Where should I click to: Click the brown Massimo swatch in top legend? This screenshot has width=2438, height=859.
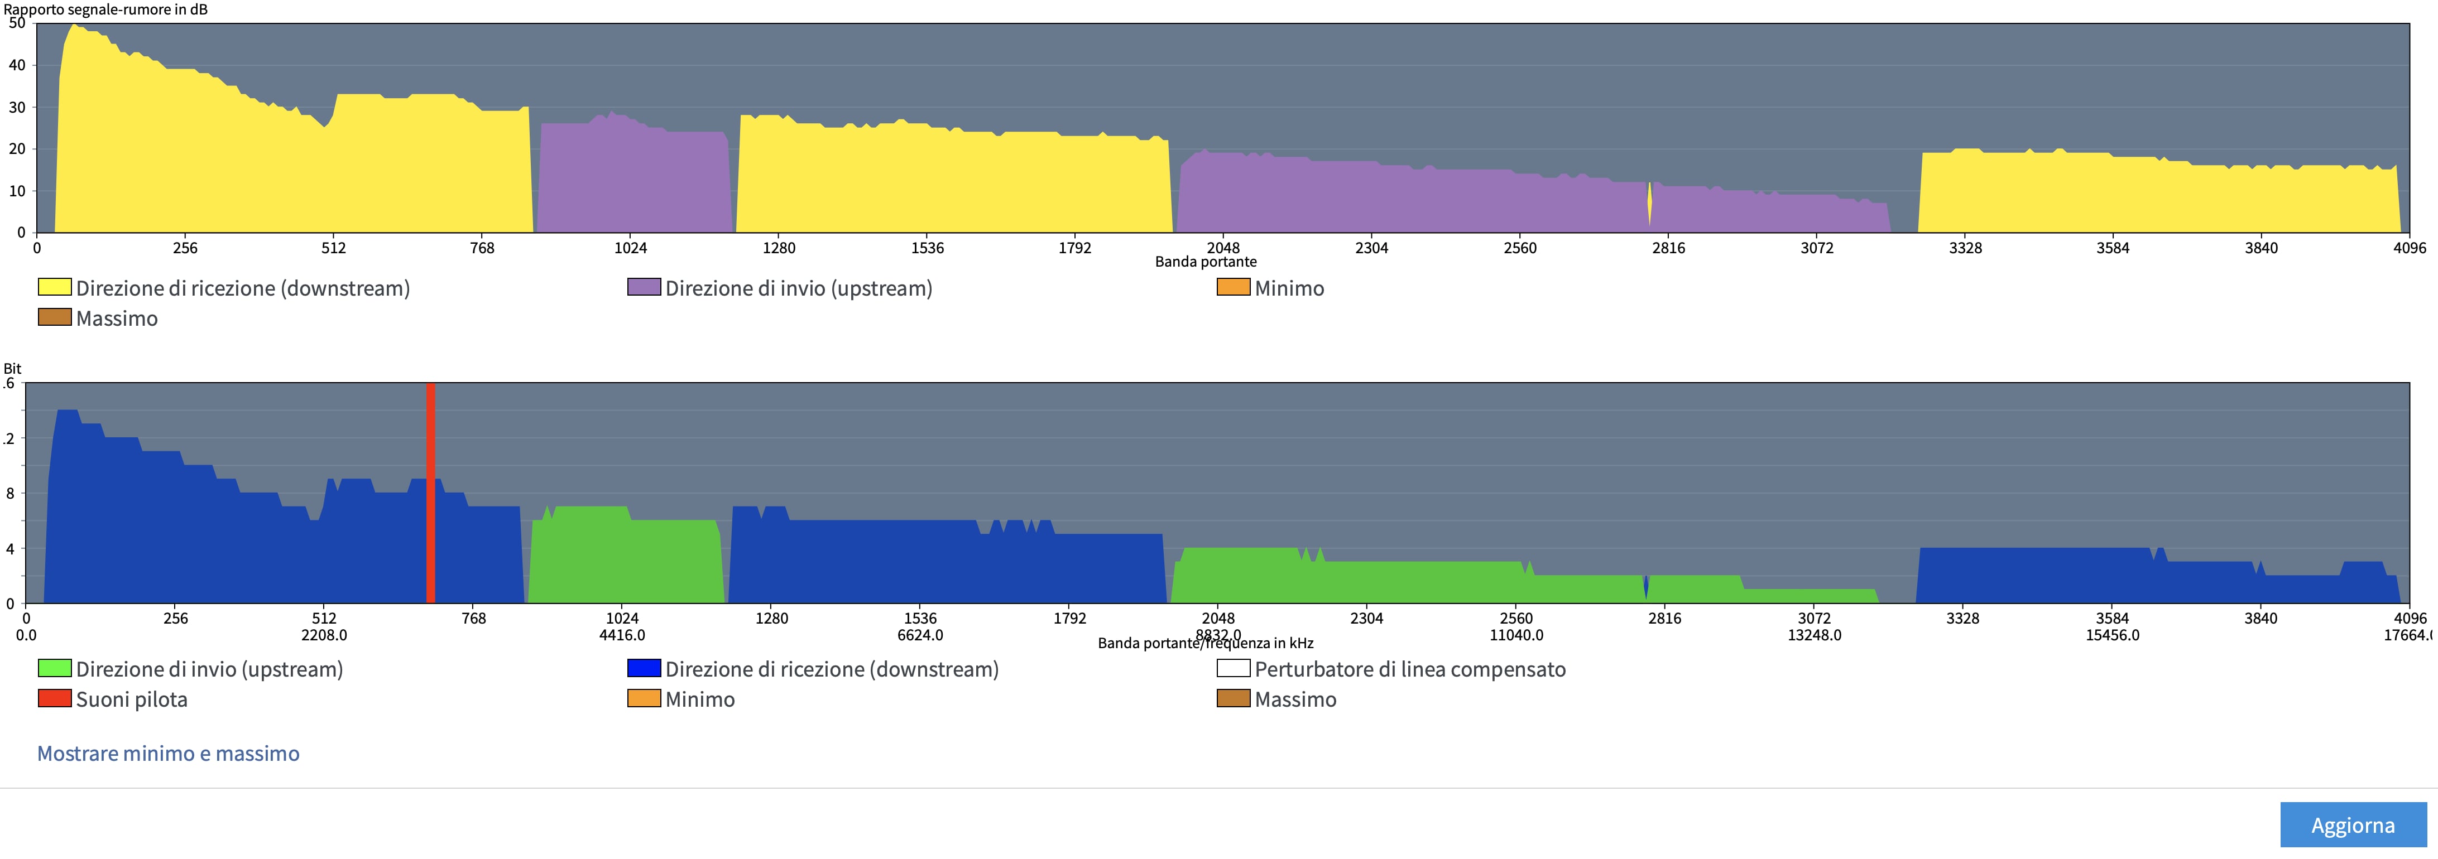pyautogui.click(x=55, y=317)
